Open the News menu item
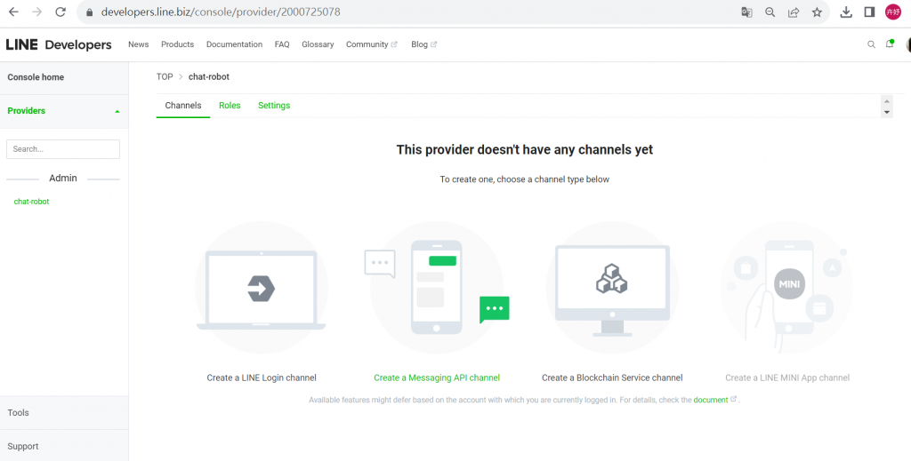This screenshot has height=461, width=911. [x=138, y=44]
